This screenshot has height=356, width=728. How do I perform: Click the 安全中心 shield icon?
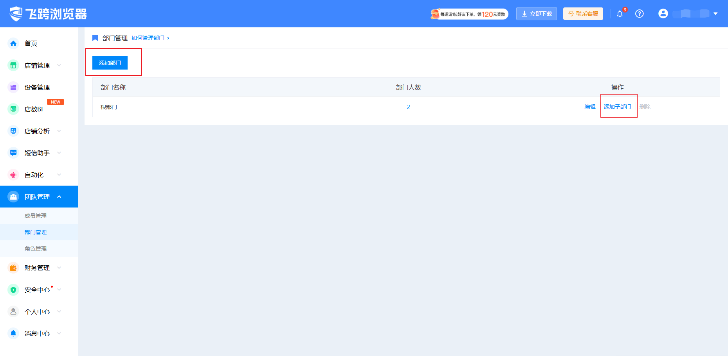click(13, 290)
